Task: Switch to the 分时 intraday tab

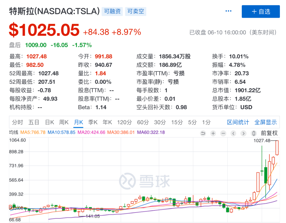Action: point(17,122)
